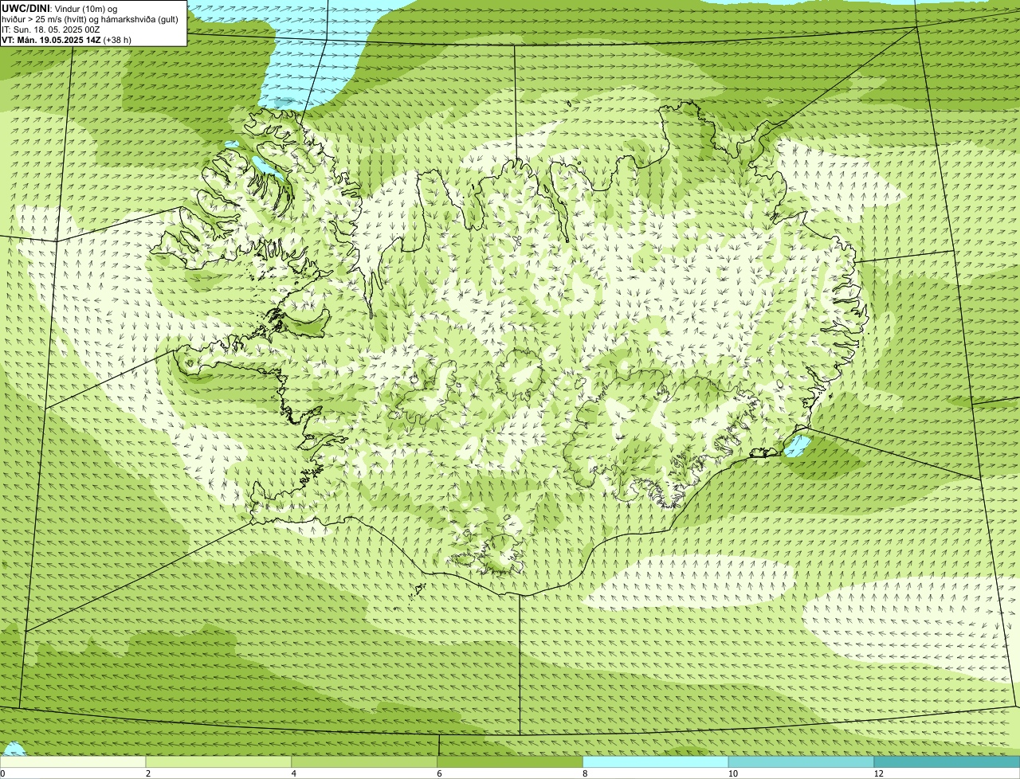The width and height of the screenshot is (1020, 779).
Task: Click the 'hviður > 25 m/s' legend line
Action: click(90, 19)
